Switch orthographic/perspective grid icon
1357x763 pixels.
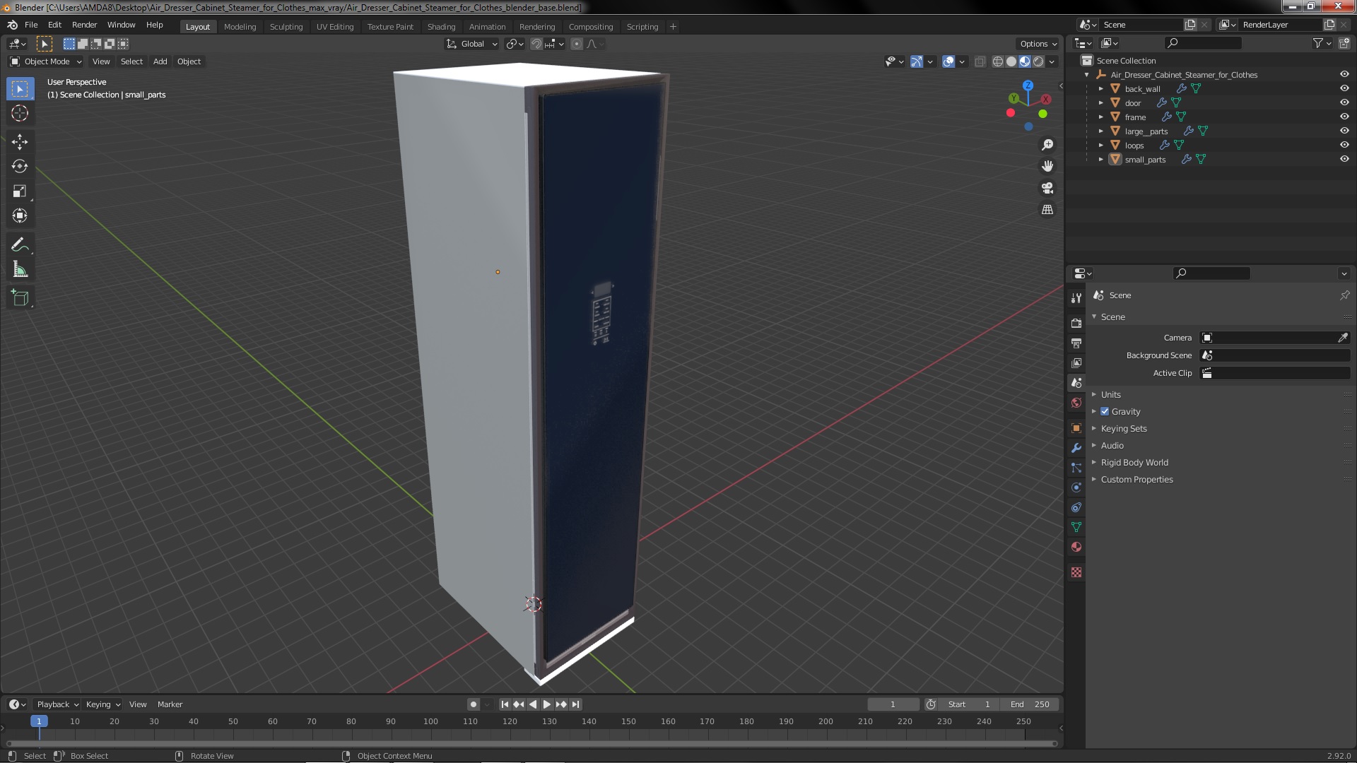point(1047,210)
